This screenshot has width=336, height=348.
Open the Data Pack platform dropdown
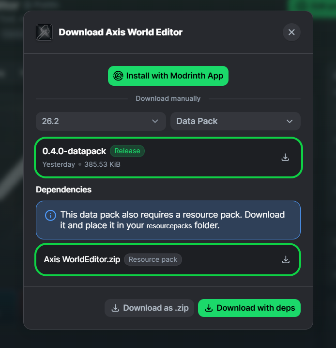coord(235,121)
